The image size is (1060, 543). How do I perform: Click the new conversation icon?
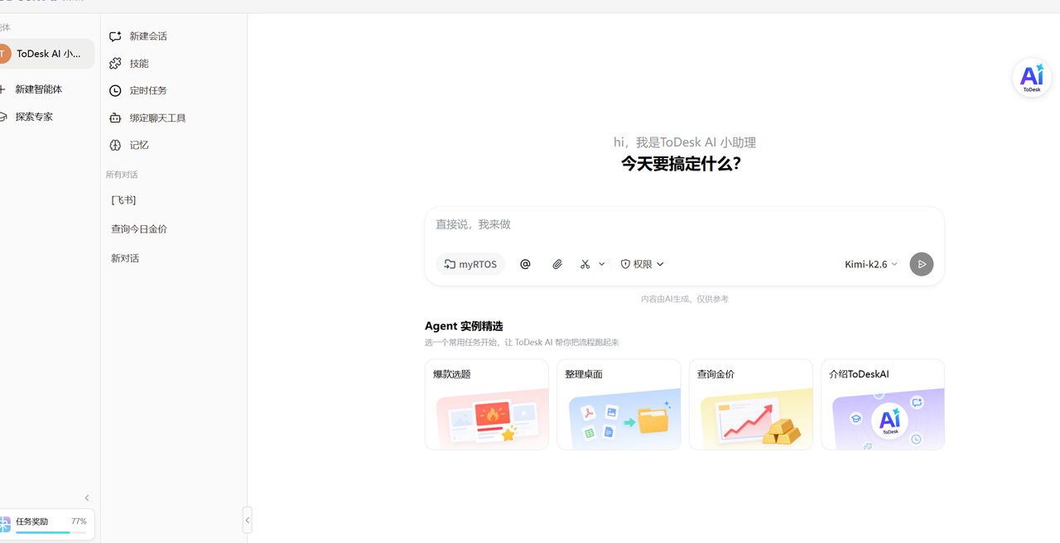[115, 36]
